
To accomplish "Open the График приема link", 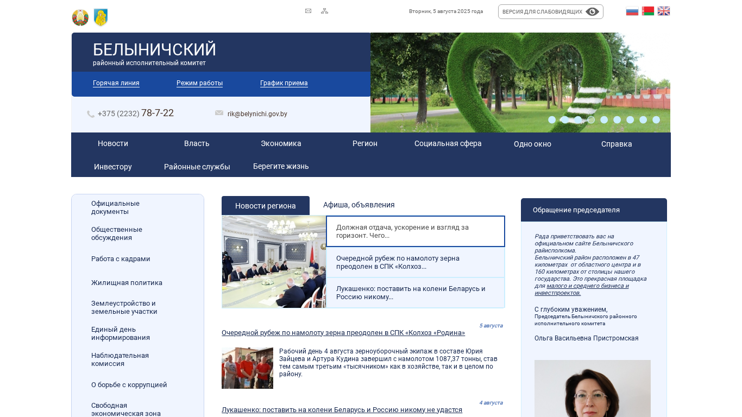I will (x=284, y=83).
